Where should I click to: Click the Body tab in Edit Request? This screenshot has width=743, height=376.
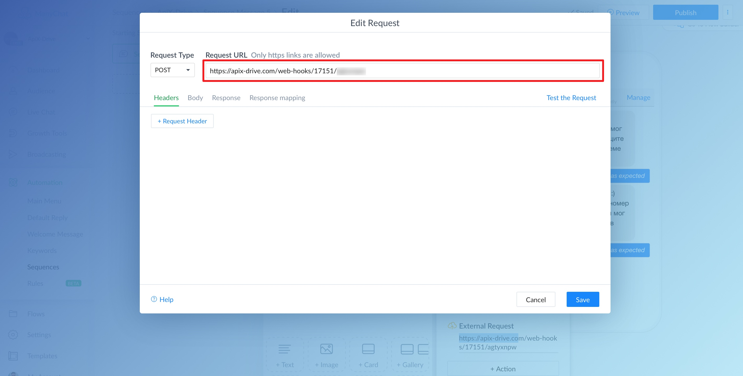195,97
